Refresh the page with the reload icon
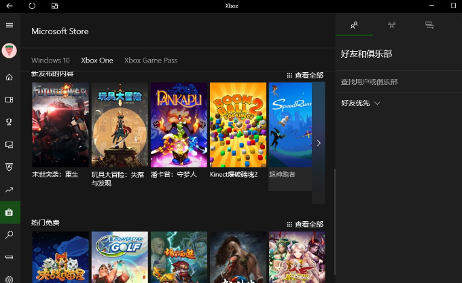462x283 pixels. [x=32, y=5]
